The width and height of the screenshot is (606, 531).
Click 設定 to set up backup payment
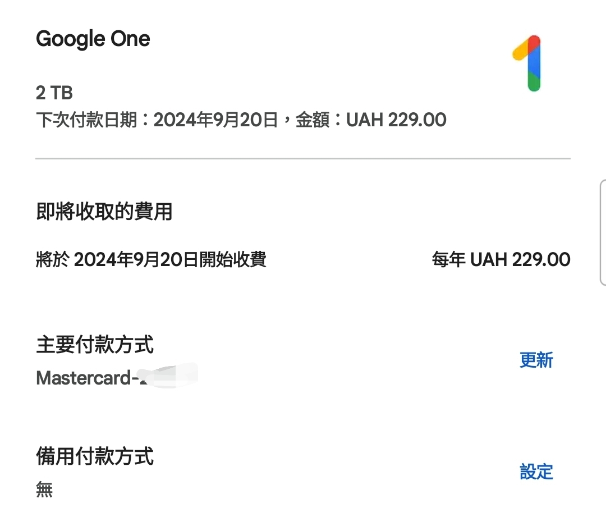pyautogui.click(x=536, y=472)
